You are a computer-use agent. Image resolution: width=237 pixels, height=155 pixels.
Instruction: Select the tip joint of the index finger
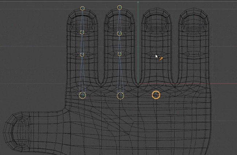[82, 8]
